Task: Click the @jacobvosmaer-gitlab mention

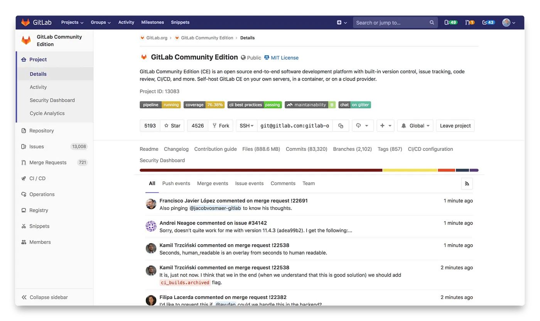Action: 215,208
